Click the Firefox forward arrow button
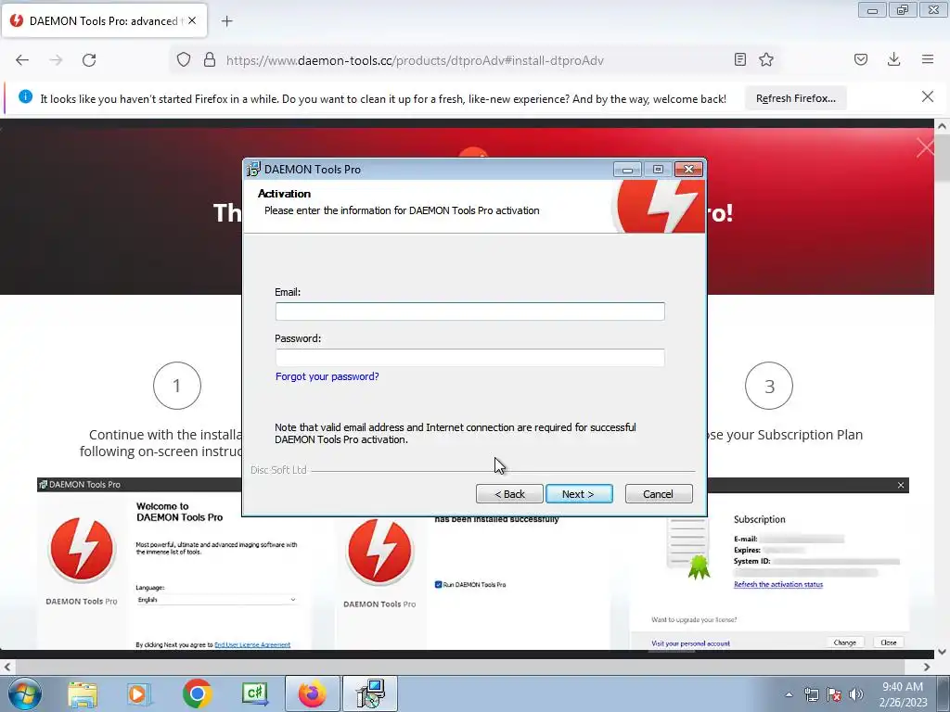Image resolution: width=950 pixels, height=712 pixels. [x=56, y=60]
